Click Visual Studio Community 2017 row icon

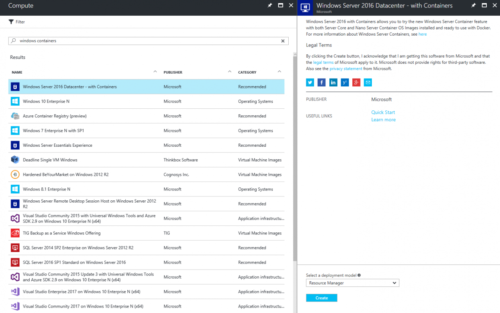15,306
